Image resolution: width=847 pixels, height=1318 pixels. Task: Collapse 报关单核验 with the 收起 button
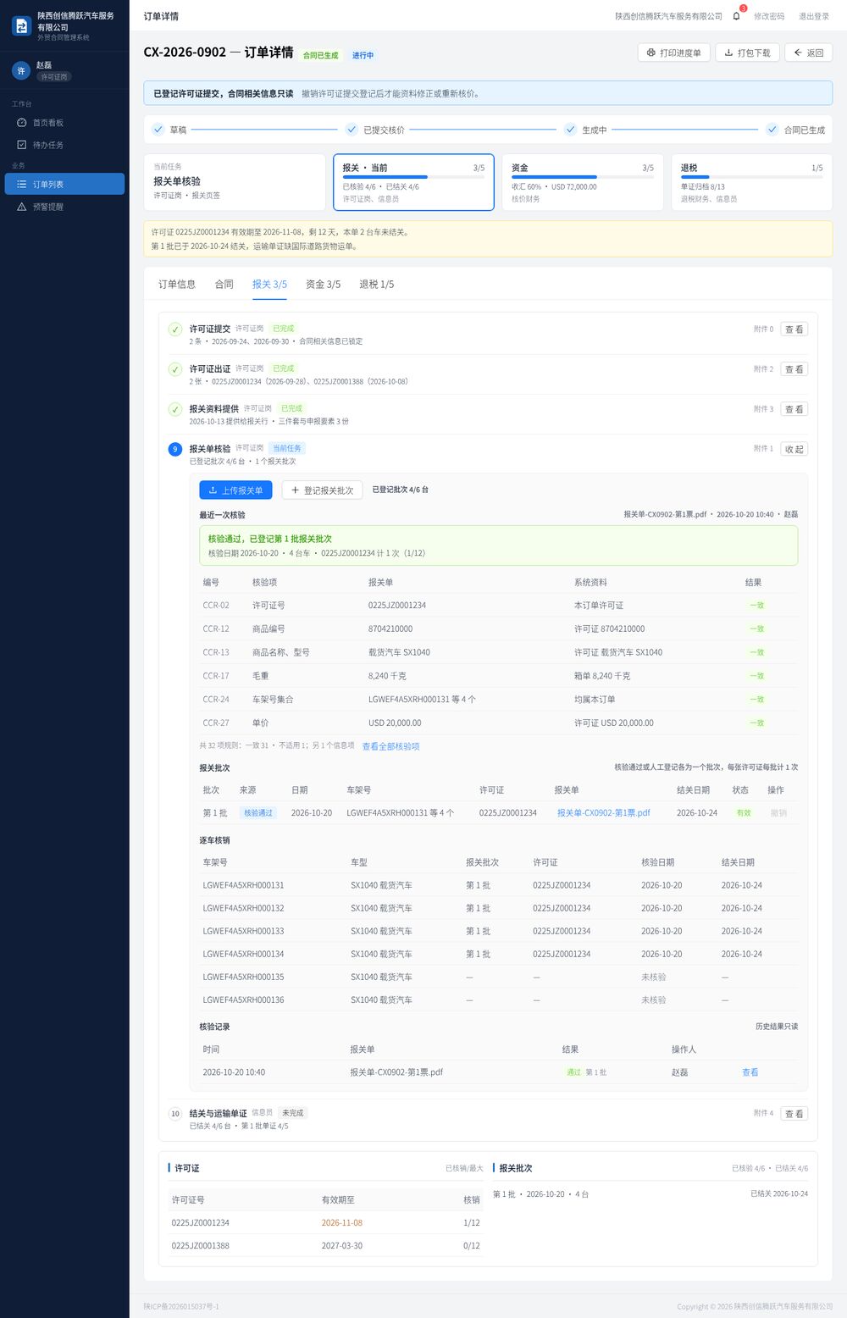pyautogui.click(x=794, y=449)
